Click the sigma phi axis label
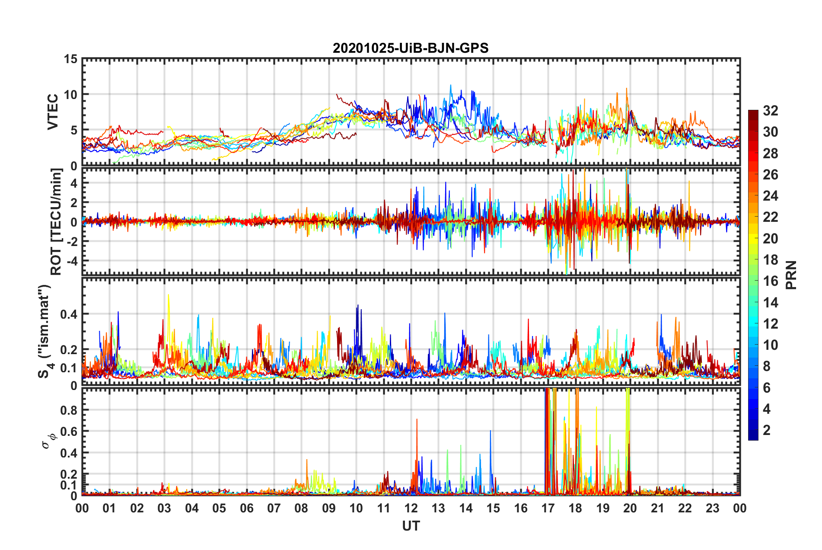The width and height of the screenshot is (822, 550). coord(48,441)
